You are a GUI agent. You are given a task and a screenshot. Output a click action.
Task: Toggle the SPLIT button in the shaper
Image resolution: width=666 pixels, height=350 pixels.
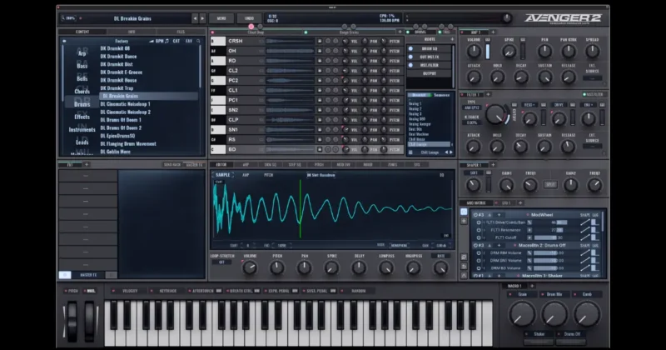point(550,185)
